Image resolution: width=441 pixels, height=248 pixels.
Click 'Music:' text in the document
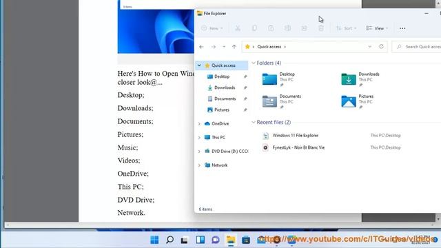point(127,147)
